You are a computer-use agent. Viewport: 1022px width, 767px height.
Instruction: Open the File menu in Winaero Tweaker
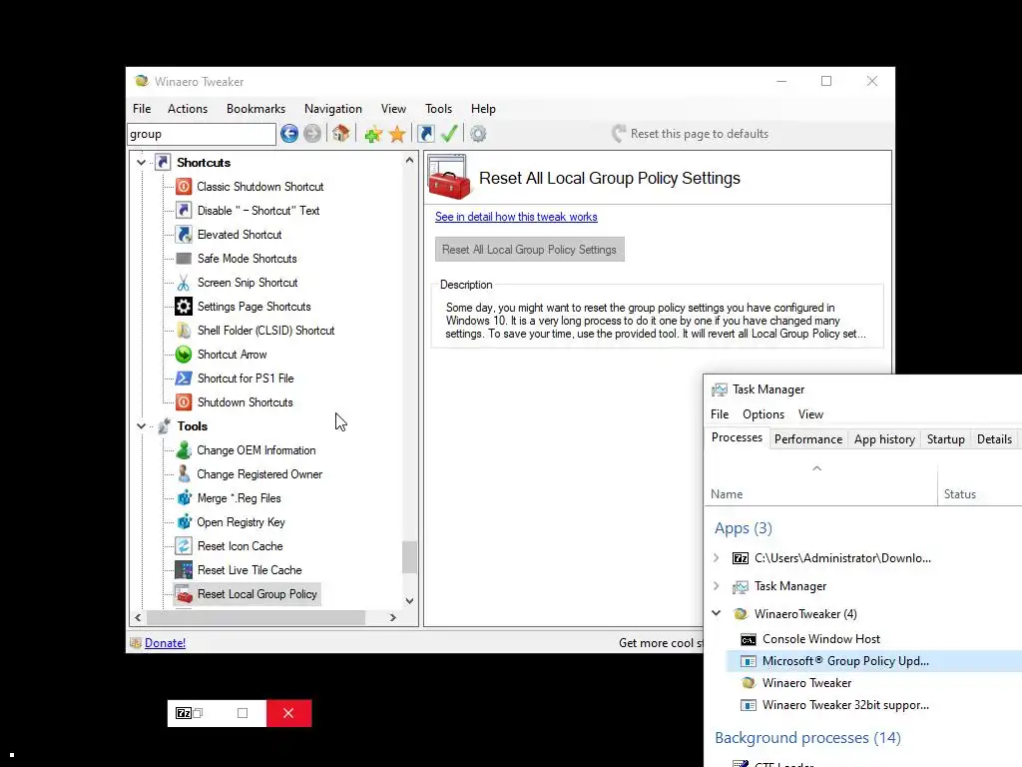coord(142,109)
